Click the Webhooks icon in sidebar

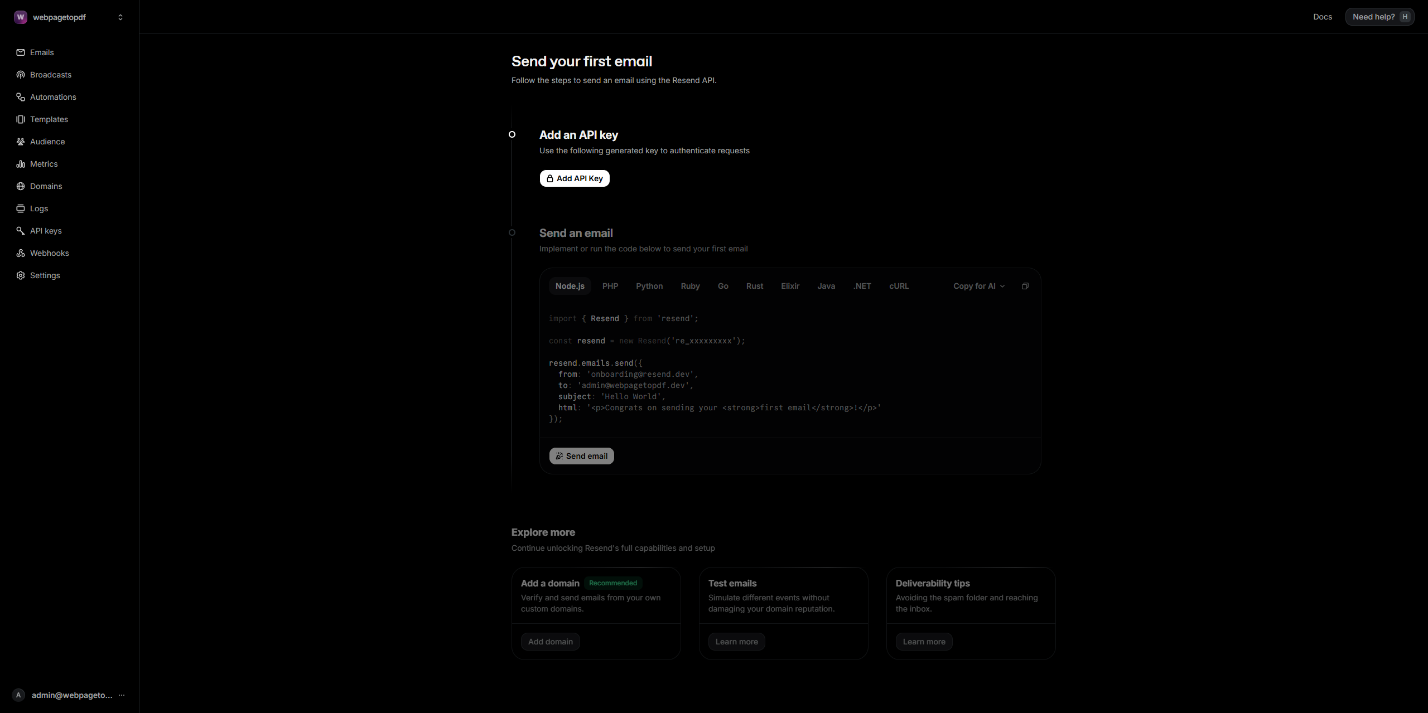click(x=21, y=253)
